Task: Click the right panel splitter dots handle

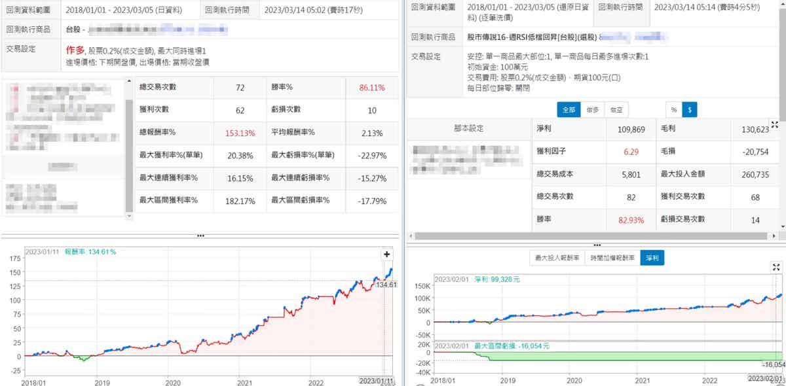Action: point(596,244)
